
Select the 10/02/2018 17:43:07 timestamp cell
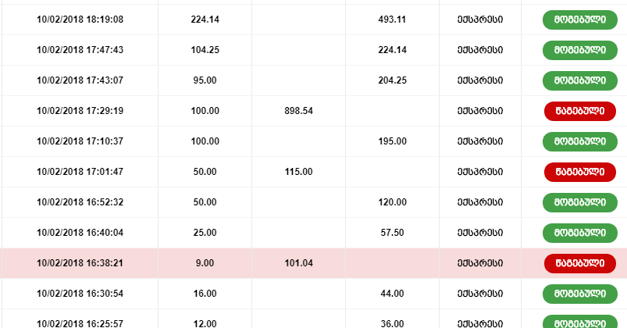click(x=80, y=80)
